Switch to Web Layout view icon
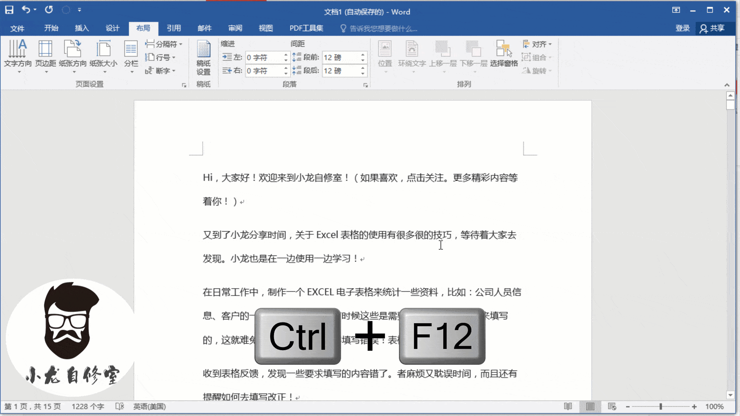This screenshot has height=416, width=740. tap(612, 407)
